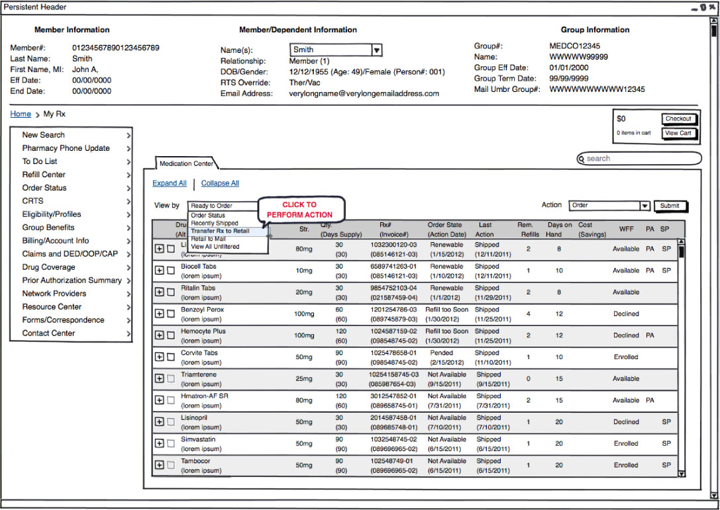Switch to the Medication Center tab
The image size is (720, 510).
(x=186, y=163)
